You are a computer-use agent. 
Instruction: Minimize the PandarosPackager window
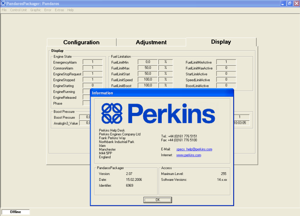click(x=283, y=4)
